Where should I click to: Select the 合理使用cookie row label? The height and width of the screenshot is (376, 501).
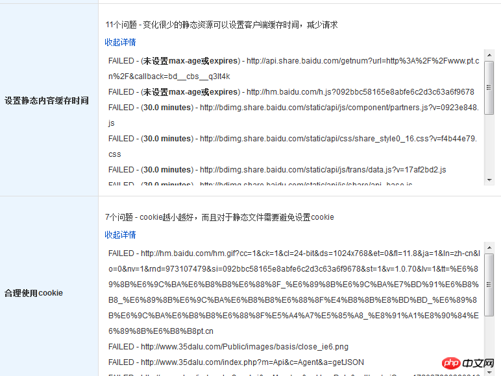pyautogui.click(x=34, y=293)
